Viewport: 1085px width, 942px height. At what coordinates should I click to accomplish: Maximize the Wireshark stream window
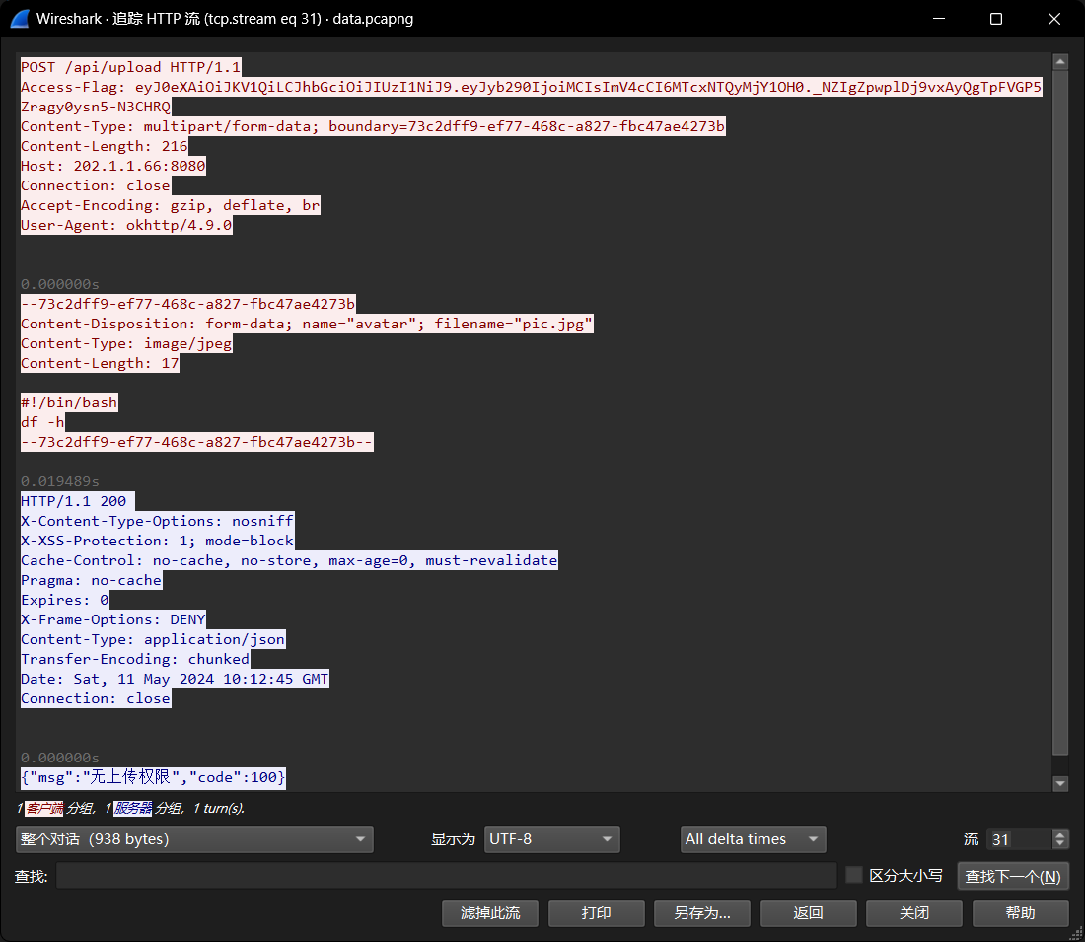[x=996, y=19]
